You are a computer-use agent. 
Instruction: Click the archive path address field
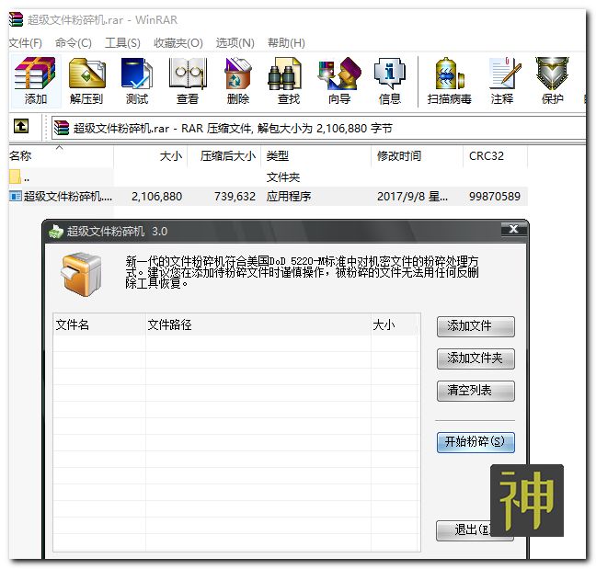tap(318, 128)
